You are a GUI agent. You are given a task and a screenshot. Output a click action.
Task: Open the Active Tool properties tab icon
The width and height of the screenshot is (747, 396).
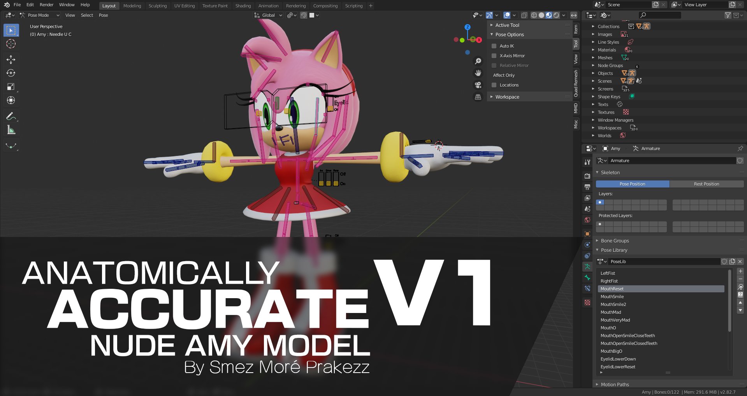pos(587,162)
